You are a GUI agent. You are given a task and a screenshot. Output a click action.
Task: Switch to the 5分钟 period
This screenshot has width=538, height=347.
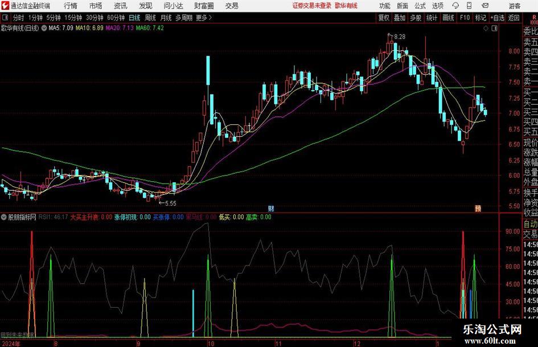[x=53, y=18]
